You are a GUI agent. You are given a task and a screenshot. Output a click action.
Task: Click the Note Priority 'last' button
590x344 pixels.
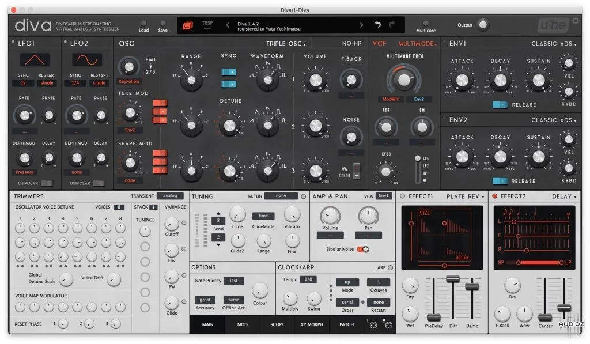click(234, 281)
